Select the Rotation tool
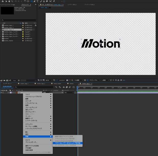Viewport: 158px width, 156px height. 25,1
